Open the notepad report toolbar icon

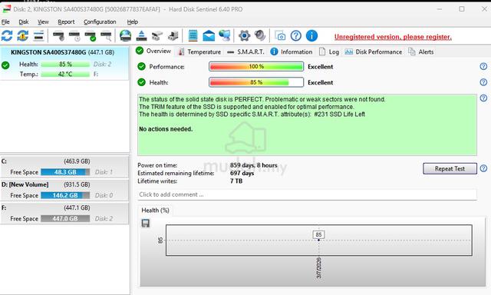[193, 36]
